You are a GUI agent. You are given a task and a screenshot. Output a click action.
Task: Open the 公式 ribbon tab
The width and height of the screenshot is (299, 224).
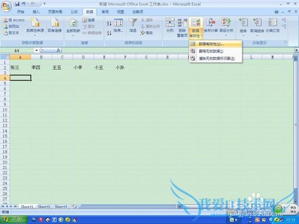[74, 12]
